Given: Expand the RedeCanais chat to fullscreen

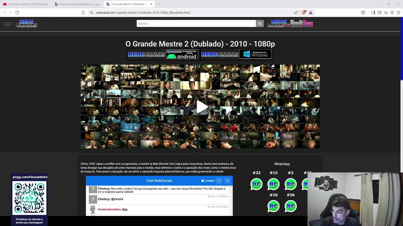Looking at the screenshot, I should click(219, 181).
